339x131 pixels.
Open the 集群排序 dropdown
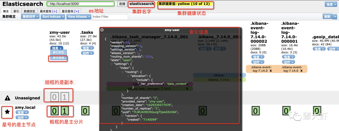coord(30,17)
